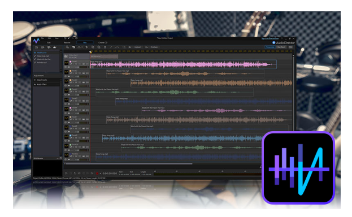This screenshot has width=352, height=217.
Task: Click the delete trash icon in the toolbar
Action: point(105,47)
